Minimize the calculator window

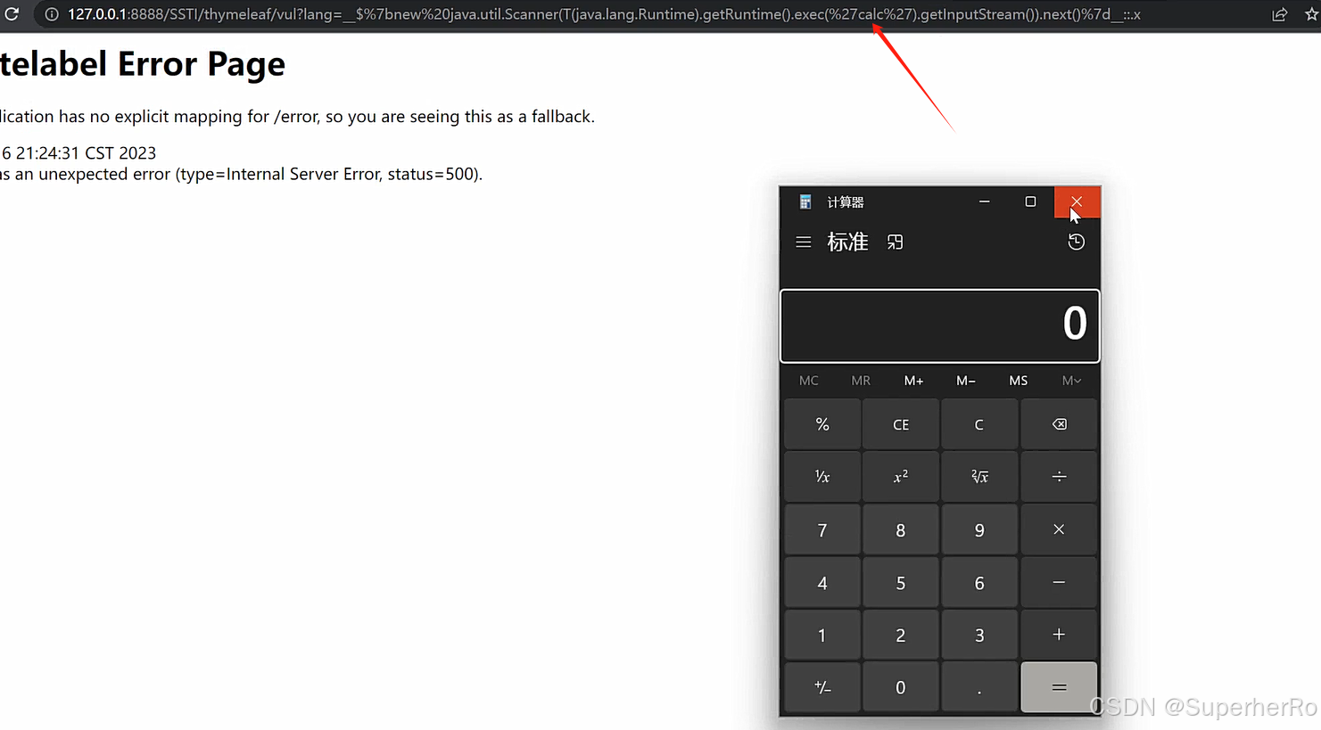(x=985, y=201)
